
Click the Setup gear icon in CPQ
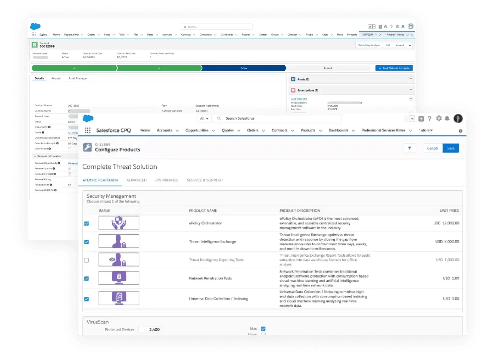[x=438, y=119]
